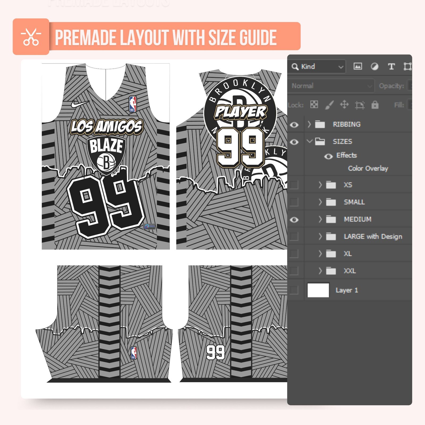The height and width of the screenshot is (425, 425).
Task: Click the back jersey layout preview
Action: click(x=232, y=159)
